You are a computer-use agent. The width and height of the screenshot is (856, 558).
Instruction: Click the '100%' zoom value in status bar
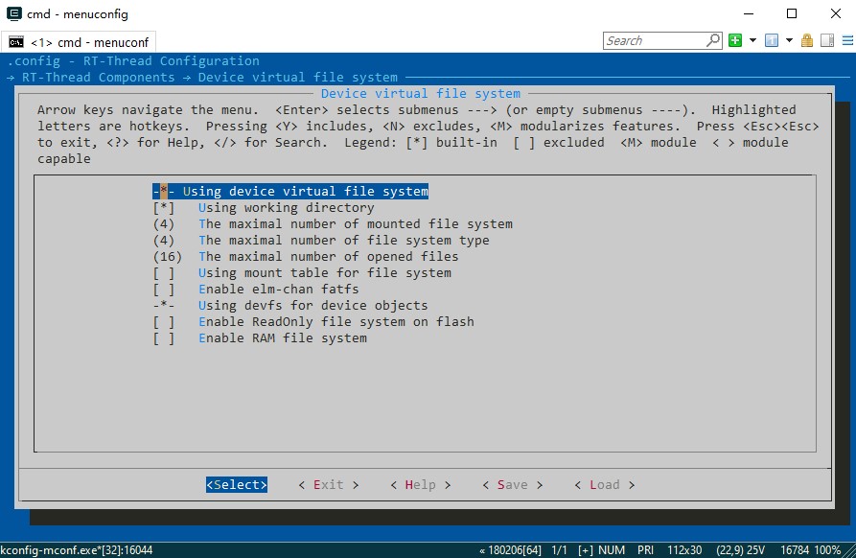click(x=827, y=550)
